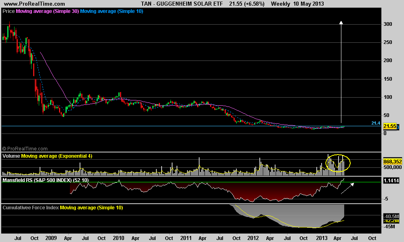Image resolution: width=404 pixels, height=242 pixels.
Task: Select the blue Moving average (Simple 10) label
Action: tap(112, 11)
